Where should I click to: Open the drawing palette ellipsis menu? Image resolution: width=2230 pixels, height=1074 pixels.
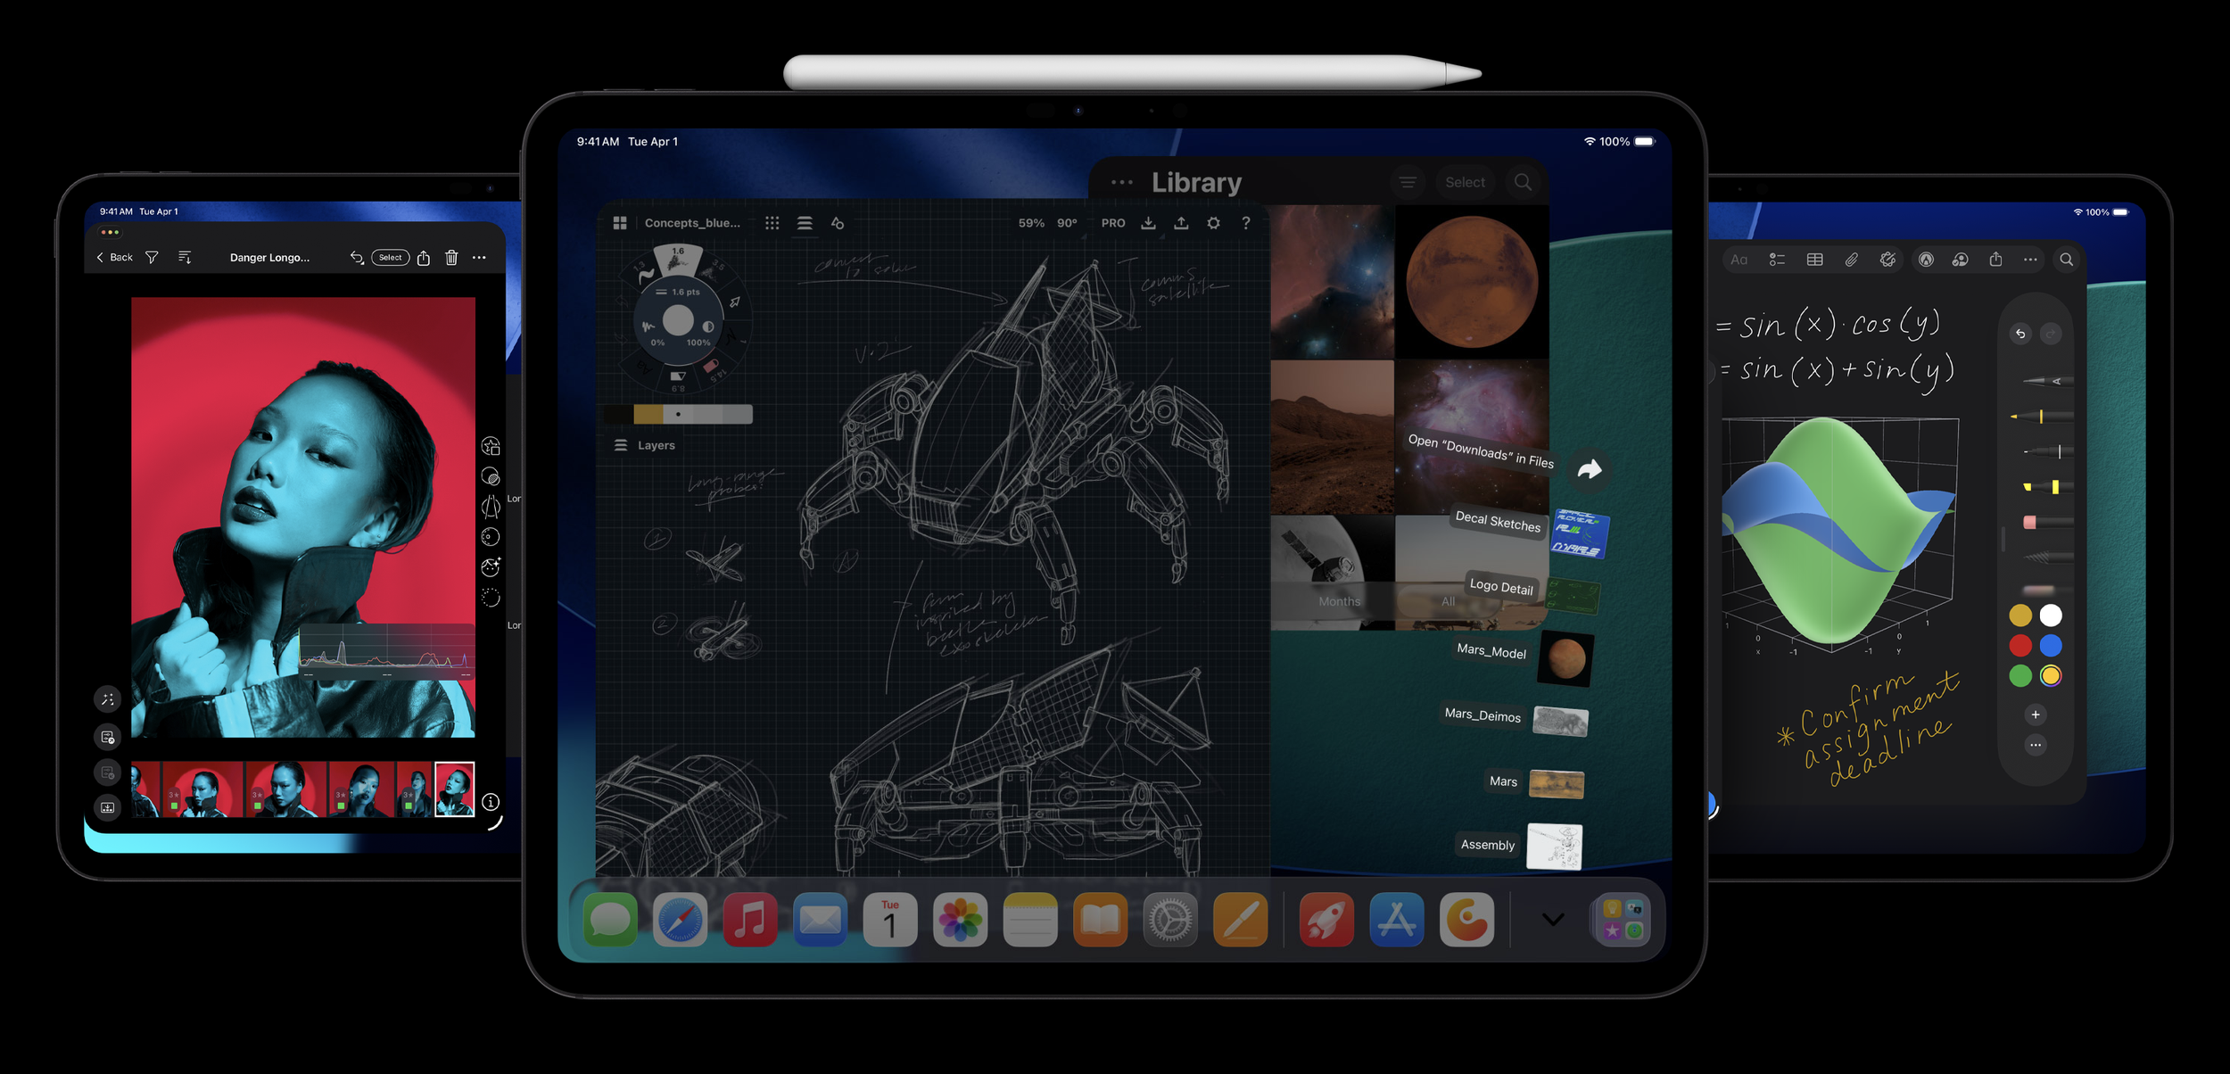coord(2036,745)
